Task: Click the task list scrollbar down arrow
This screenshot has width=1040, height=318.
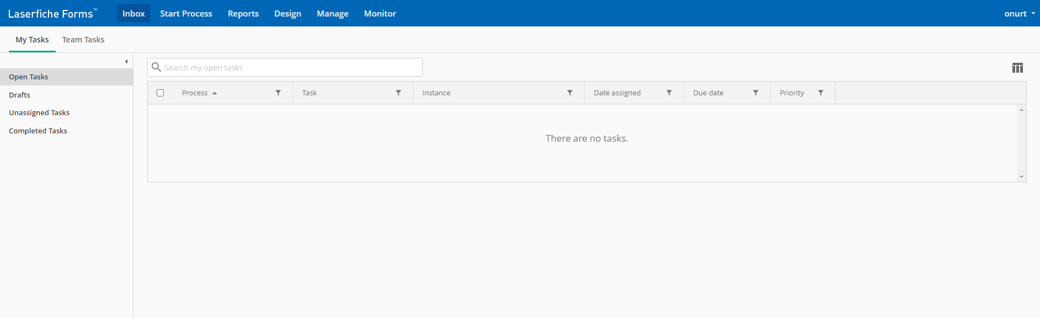Action: coord(1021,177)
